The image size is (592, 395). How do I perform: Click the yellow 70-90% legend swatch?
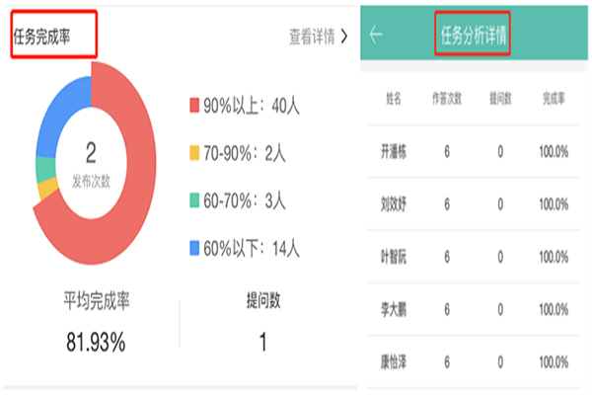point(193,153)
